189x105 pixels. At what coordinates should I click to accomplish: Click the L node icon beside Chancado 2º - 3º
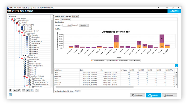[x=22, y=58]
